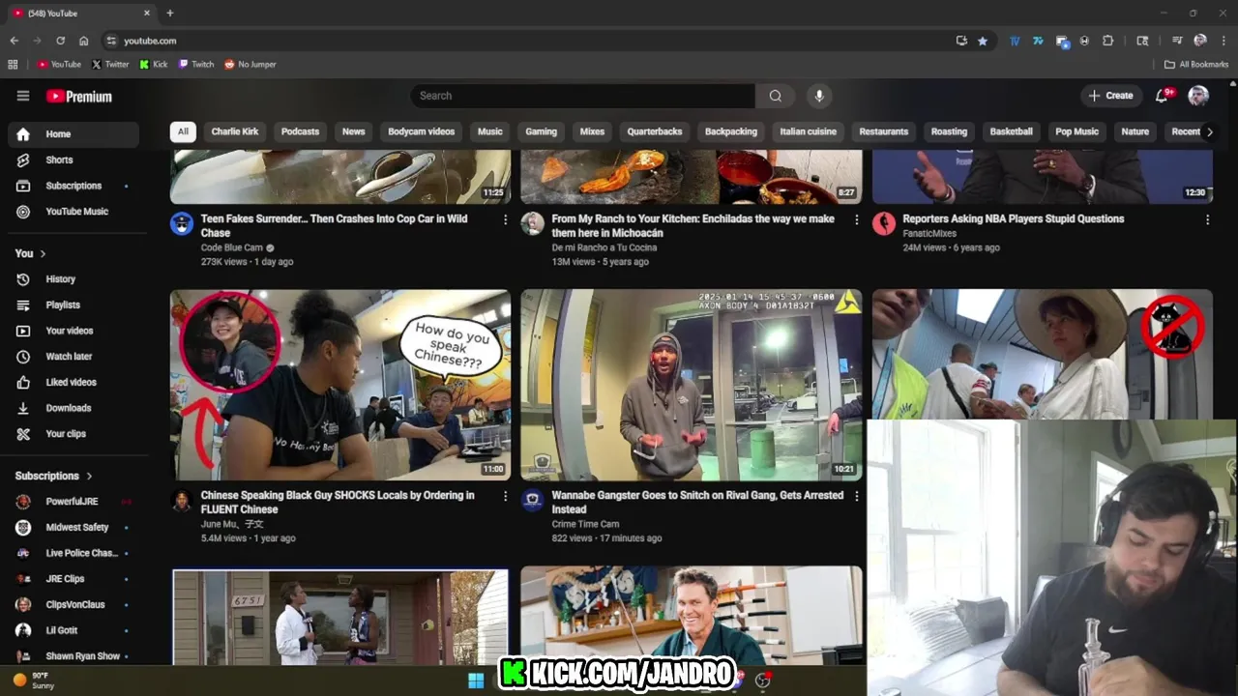Expand the You section chevron

43,253
